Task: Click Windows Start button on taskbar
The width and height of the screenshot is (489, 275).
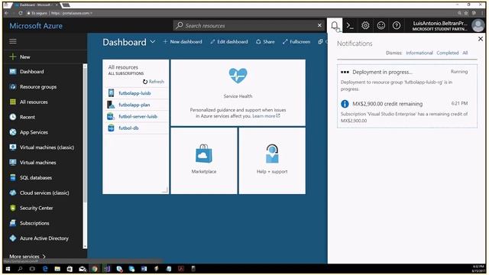Action: tap(8, 269)
